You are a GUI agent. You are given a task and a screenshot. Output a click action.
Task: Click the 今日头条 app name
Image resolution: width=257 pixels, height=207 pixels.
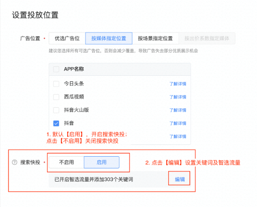[74, 84]
